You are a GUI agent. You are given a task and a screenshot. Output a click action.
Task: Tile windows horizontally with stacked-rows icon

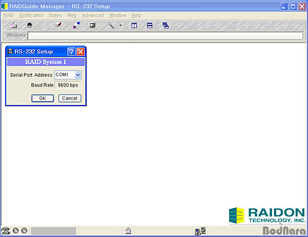(150, 26)
